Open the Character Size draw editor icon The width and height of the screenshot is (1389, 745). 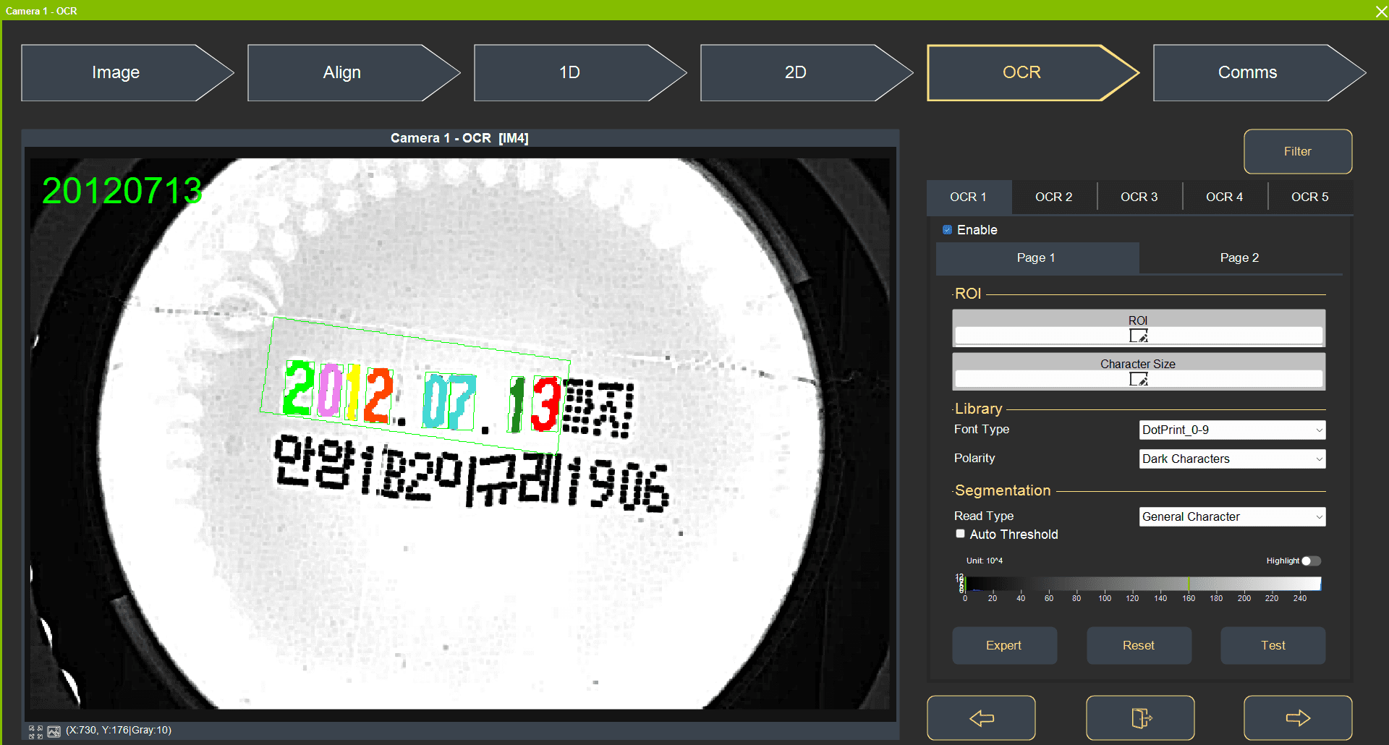1138,379
